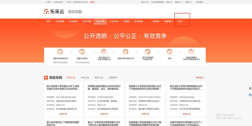
Task: Open the 第七届中国书坛兰亭雅集双年展 notice title
Action: tap(63, 123)
